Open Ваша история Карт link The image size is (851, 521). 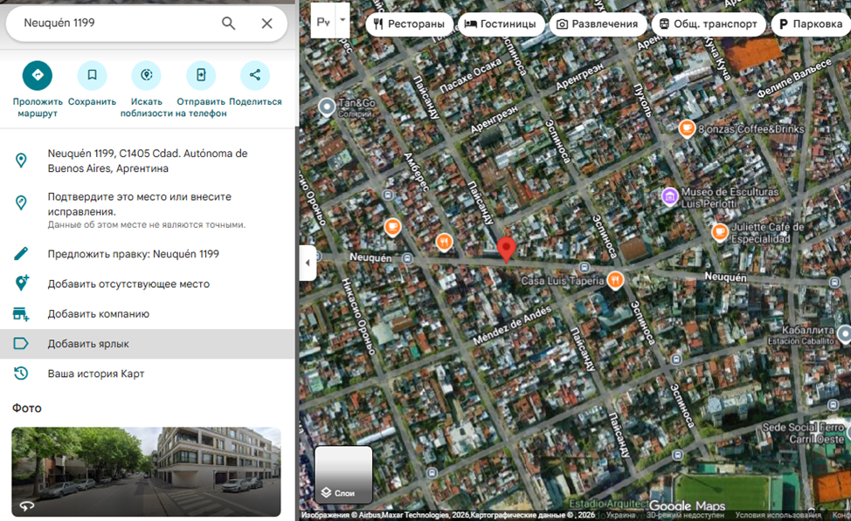pos(96,374)
